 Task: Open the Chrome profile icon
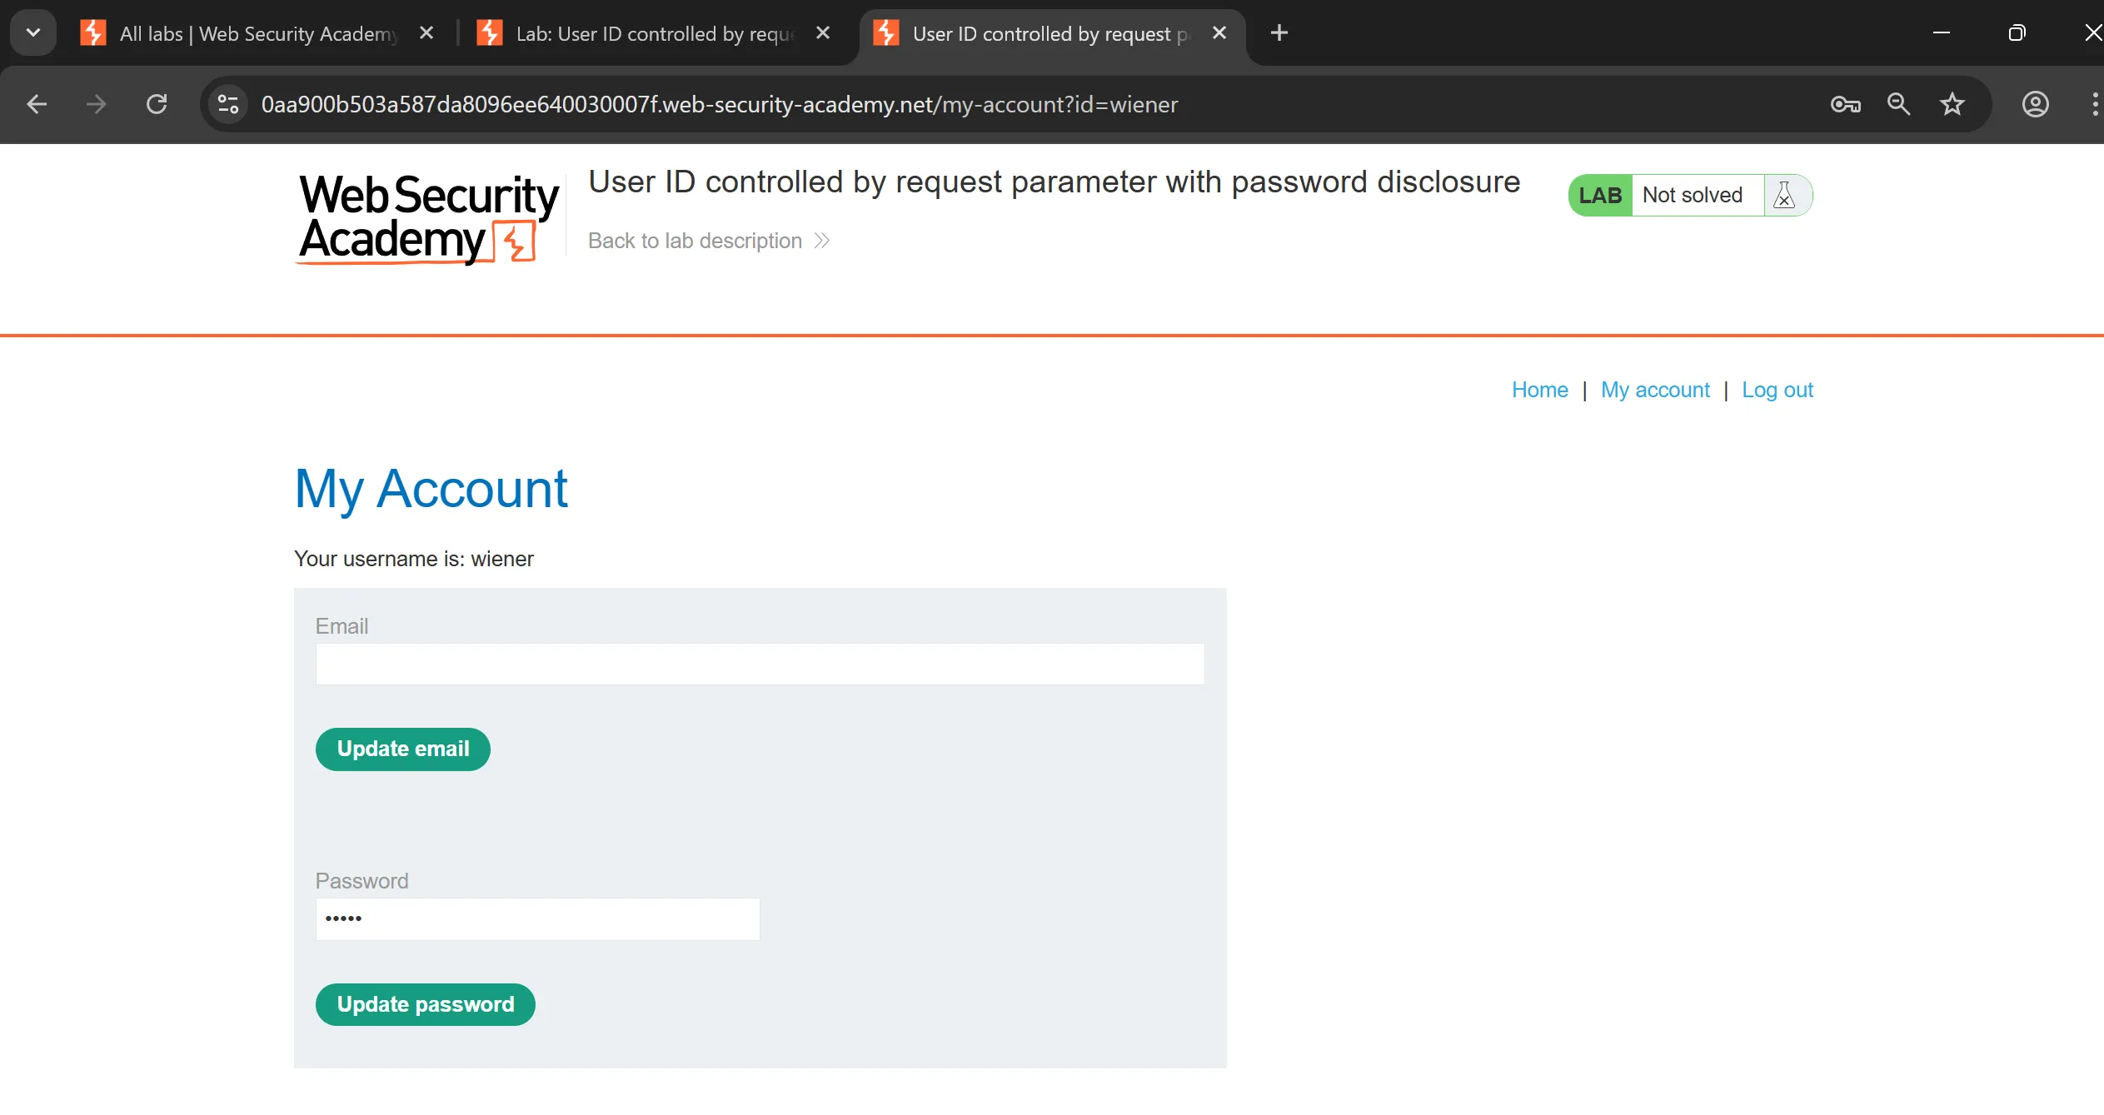pos(2035,104)
